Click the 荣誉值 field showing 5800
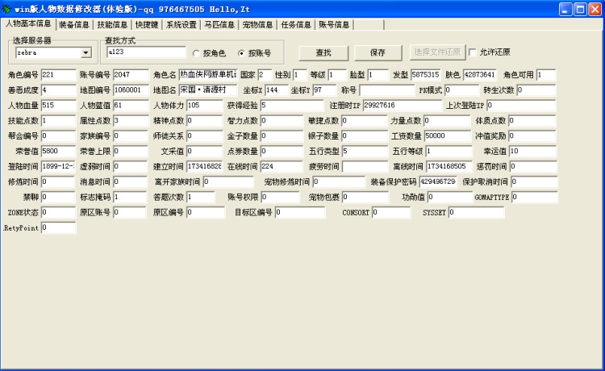 coord(58,151)
